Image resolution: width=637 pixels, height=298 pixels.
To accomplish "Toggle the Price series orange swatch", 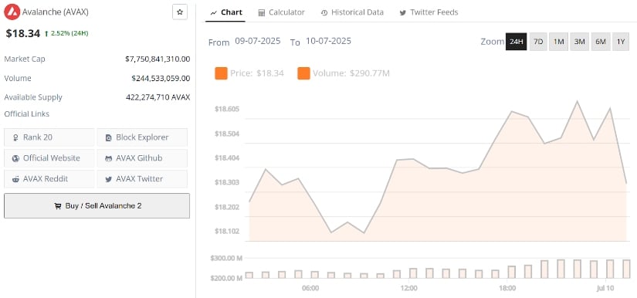I will 221,73.
